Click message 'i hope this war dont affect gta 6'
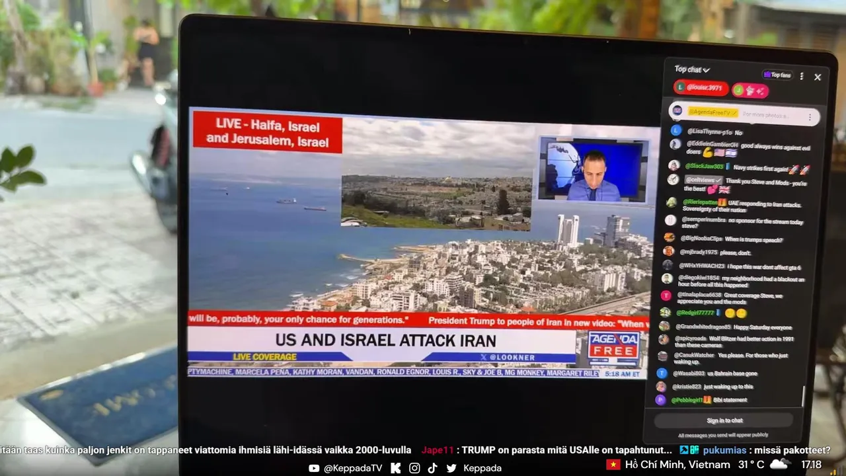 coord(764,266)
